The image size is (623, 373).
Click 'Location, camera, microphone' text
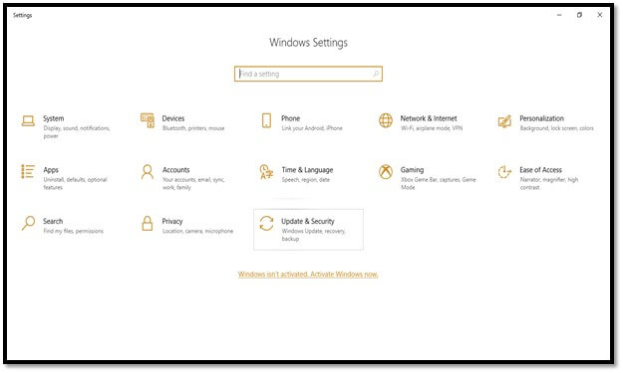tap(198, 231)
